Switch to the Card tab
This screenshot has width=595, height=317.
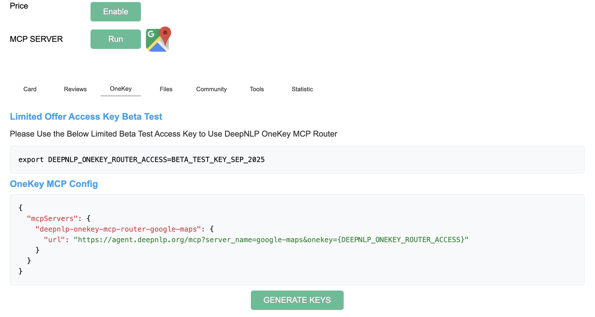(x=30, y=89)
